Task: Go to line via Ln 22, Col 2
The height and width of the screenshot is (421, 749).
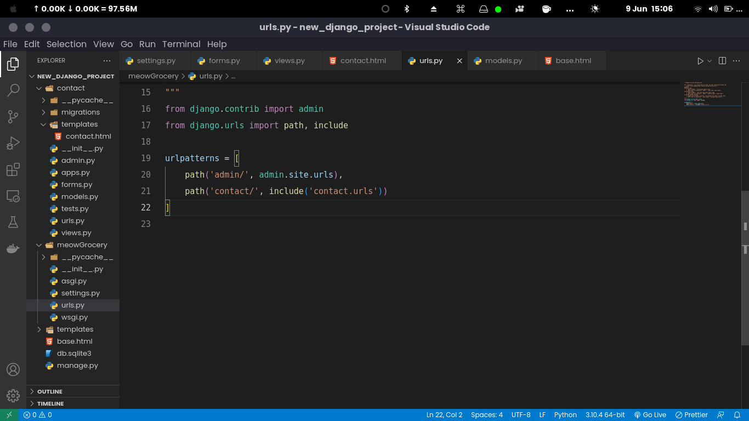Action: [x=444, y=415]
